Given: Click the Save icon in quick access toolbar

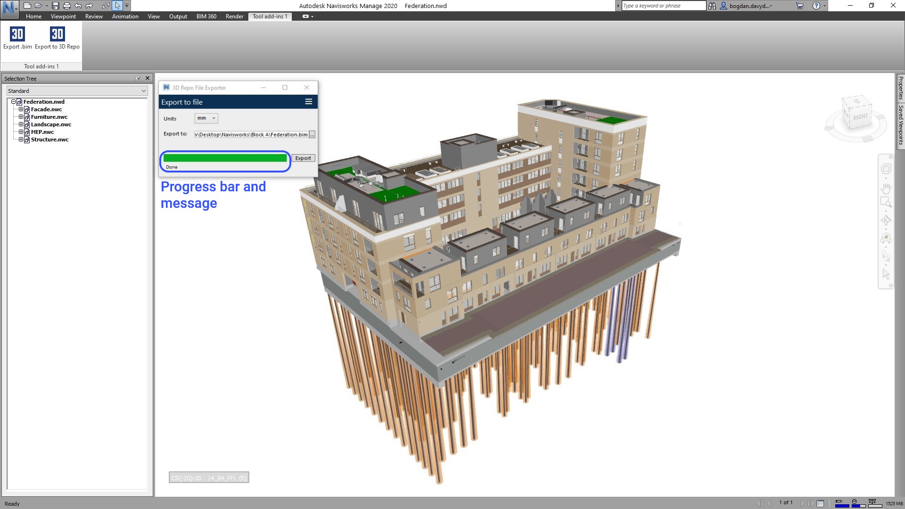Looking at the screenshot, I should tap(55, 6).
